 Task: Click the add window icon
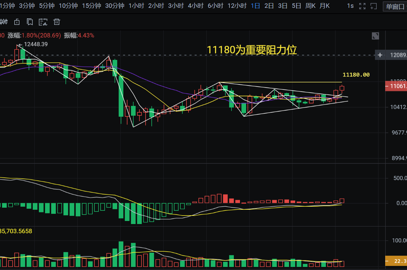point(374,6)
